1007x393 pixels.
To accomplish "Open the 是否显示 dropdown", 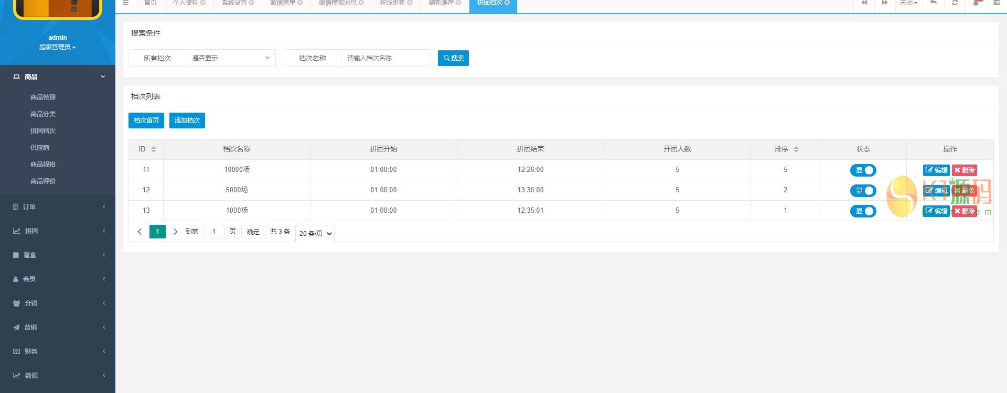I will click(231, 58).
